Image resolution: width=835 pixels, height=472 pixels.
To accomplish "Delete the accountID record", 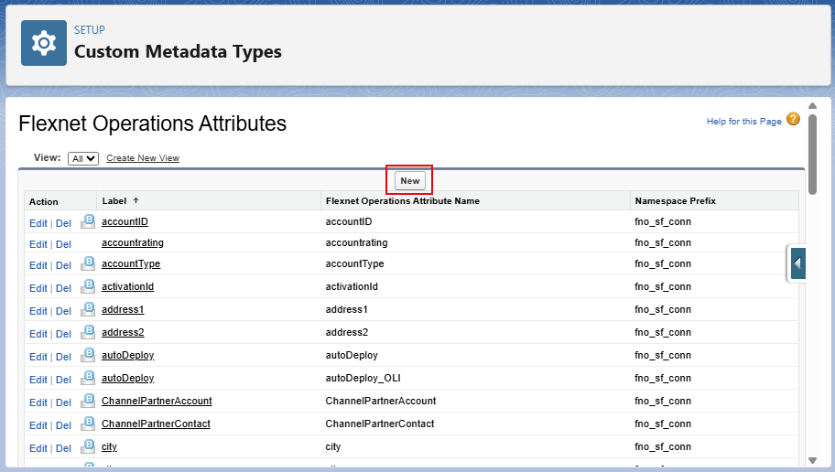I will pos(63,223).
